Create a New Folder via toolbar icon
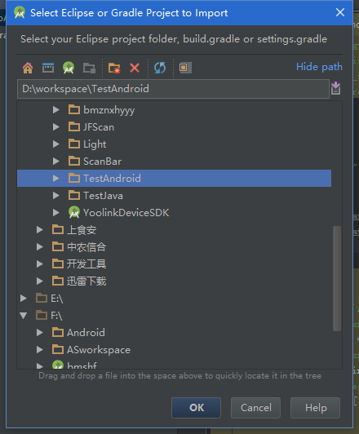The width and height of the screenshot is (359, 434). coord(114,68)
